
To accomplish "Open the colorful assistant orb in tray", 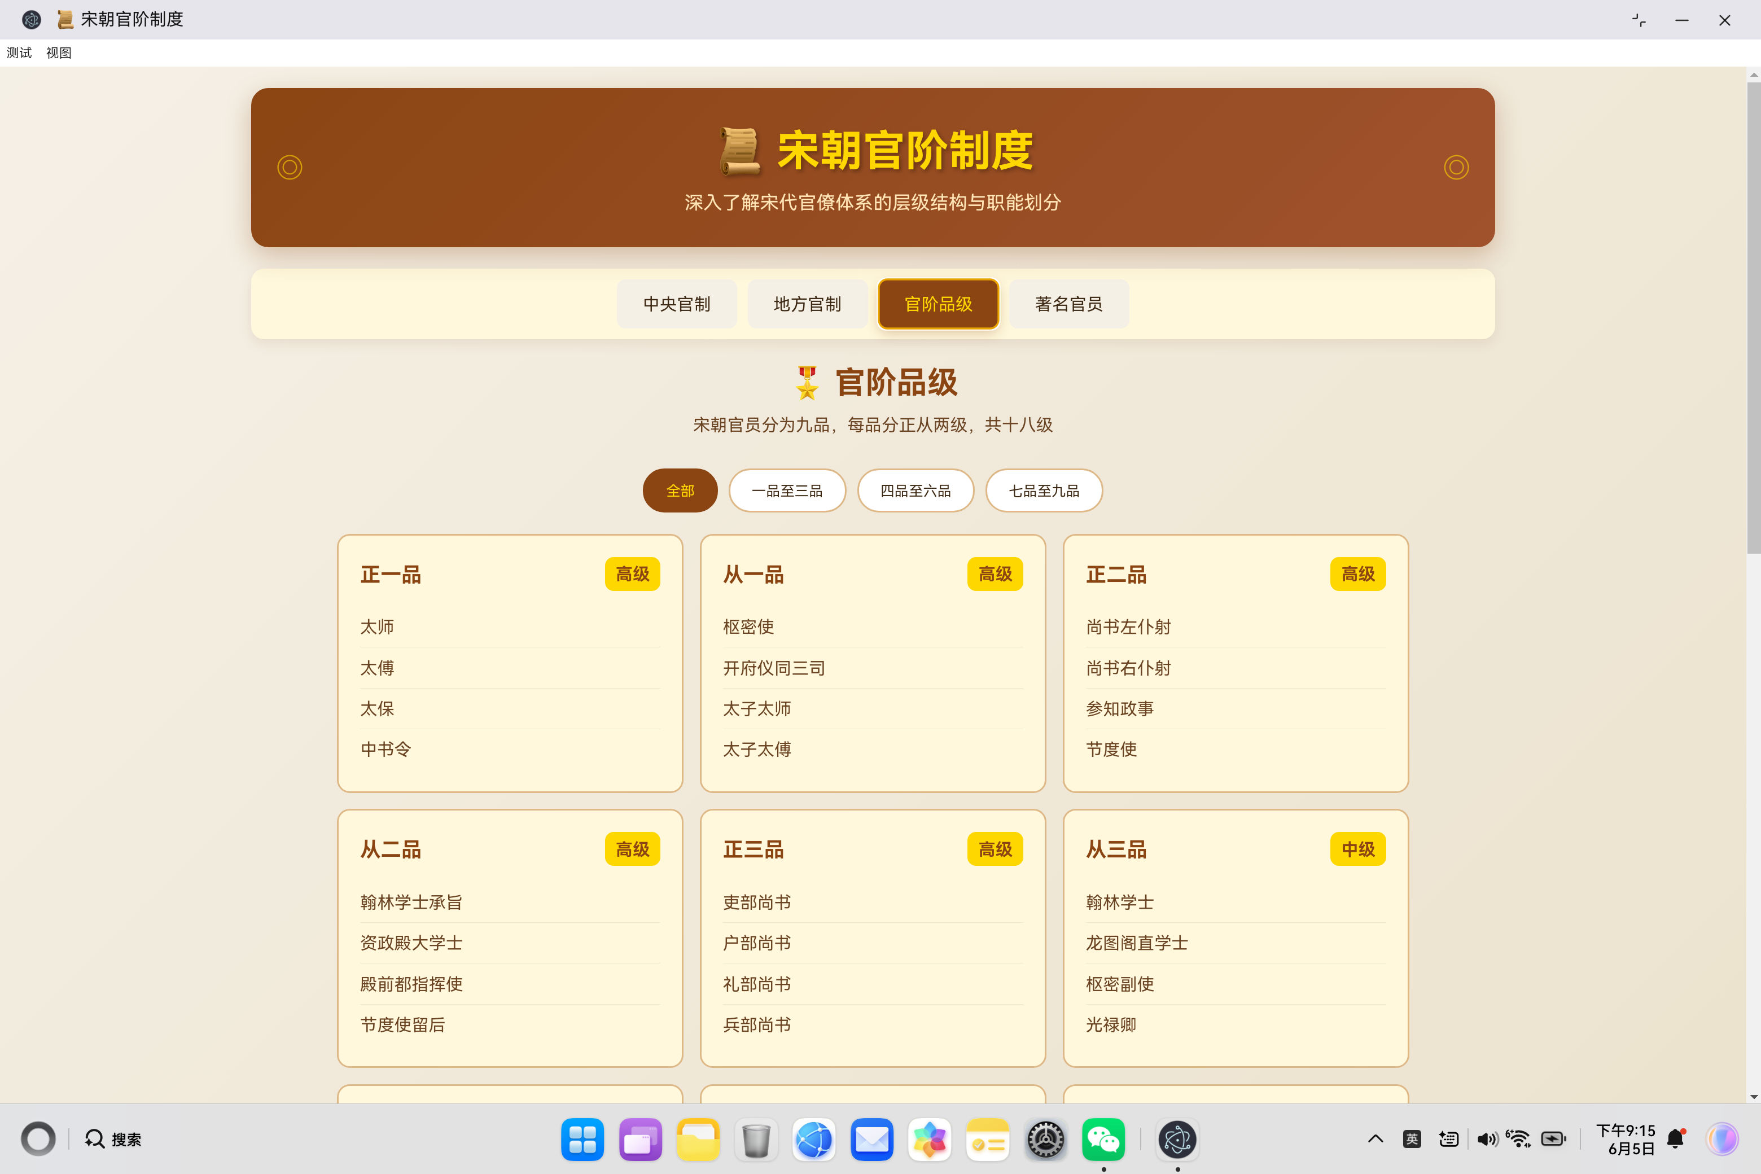I will [1723, 1139].
